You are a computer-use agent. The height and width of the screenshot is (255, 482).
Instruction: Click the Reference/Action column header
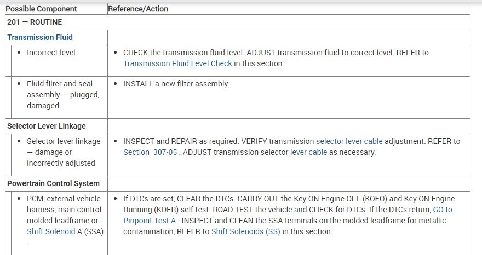click(x=138, y=9)
